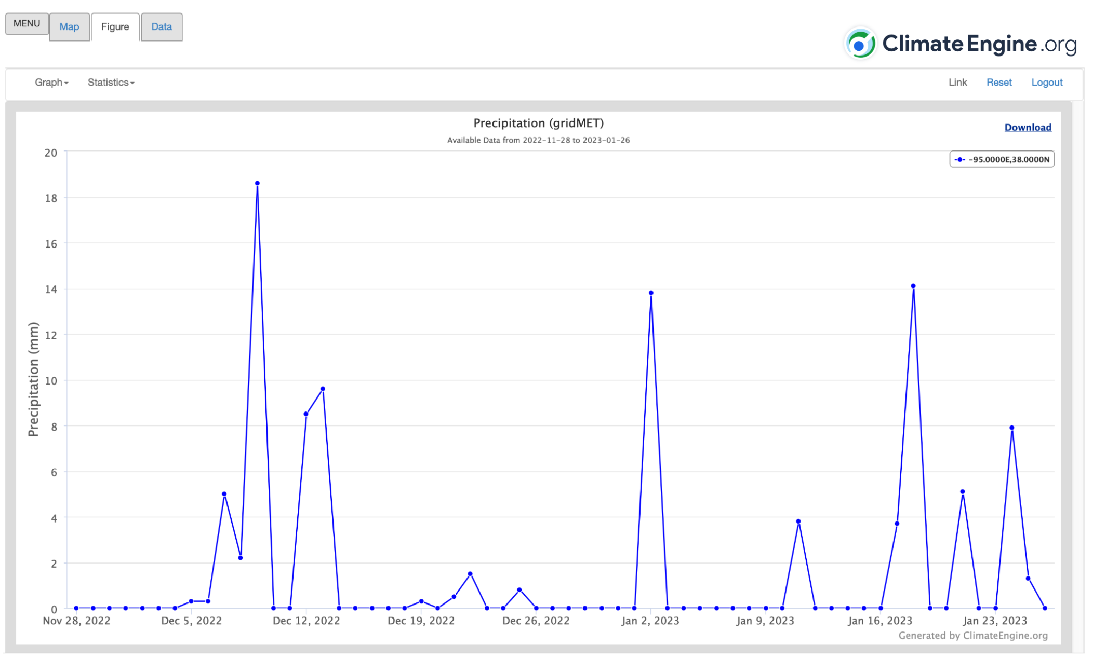Click the Jan 2 peak data point
Viewport: 1093px width, 659px height.
tap(651, 293)
